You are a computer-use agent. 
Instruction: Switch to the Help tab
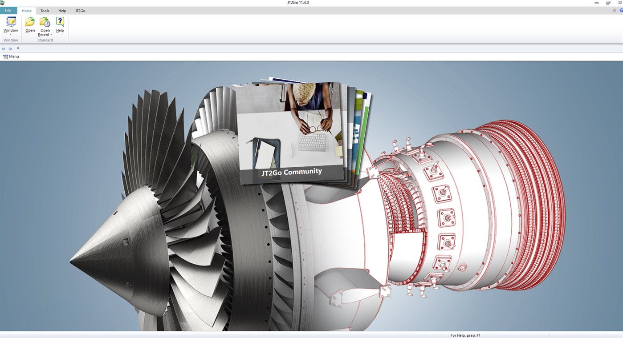click(x=62, y=11)
